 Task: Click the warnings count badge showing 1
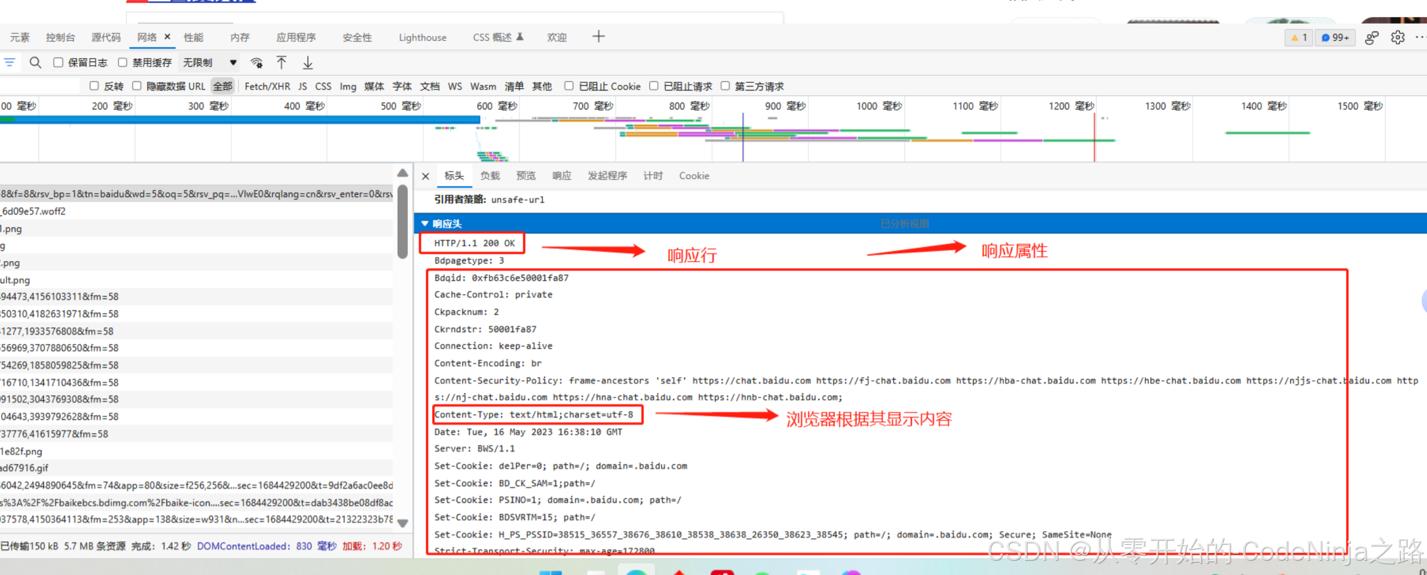[1299, 38]
